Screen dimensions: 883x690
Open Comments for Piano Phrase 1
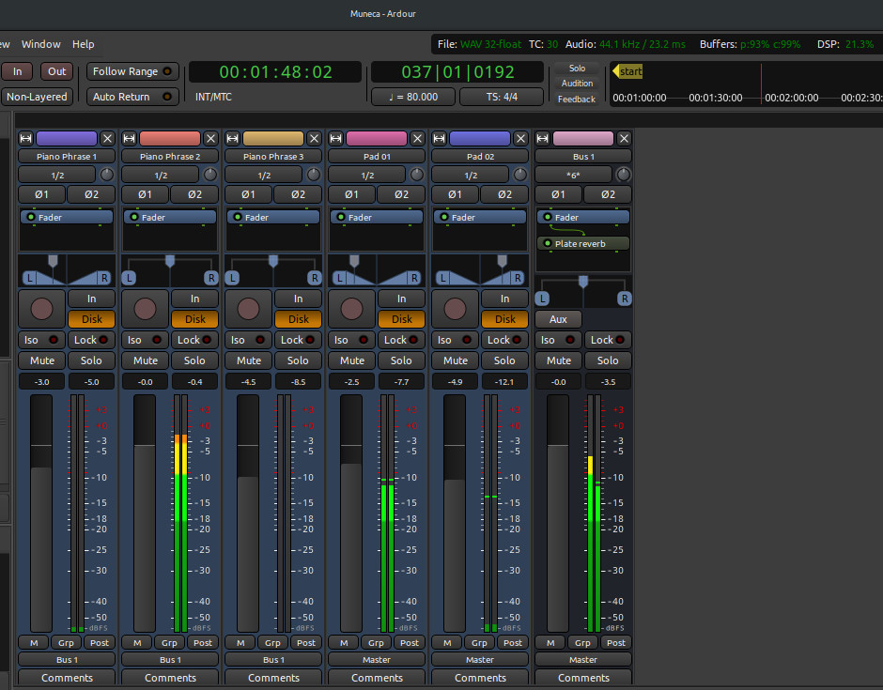(67, 678)
